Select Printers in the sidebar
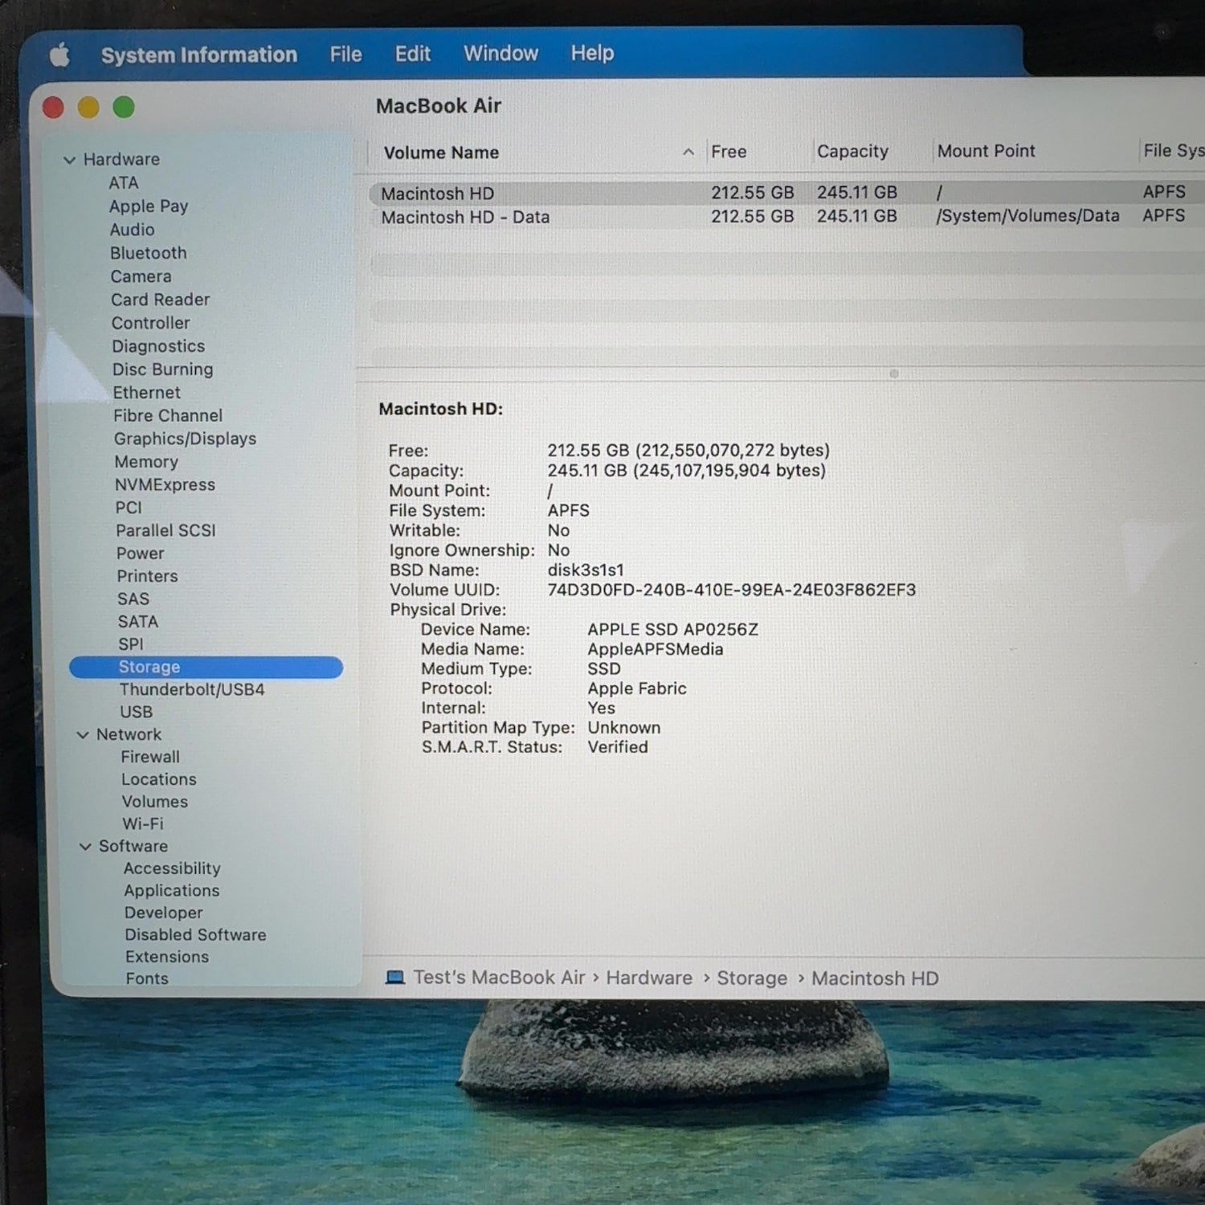The height and width of the screenshot is (1205, 1205). [148, 577]
